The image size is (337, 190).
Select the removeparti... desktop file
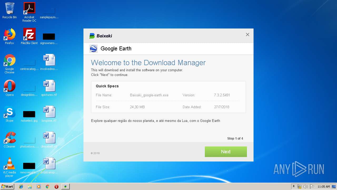29,168
